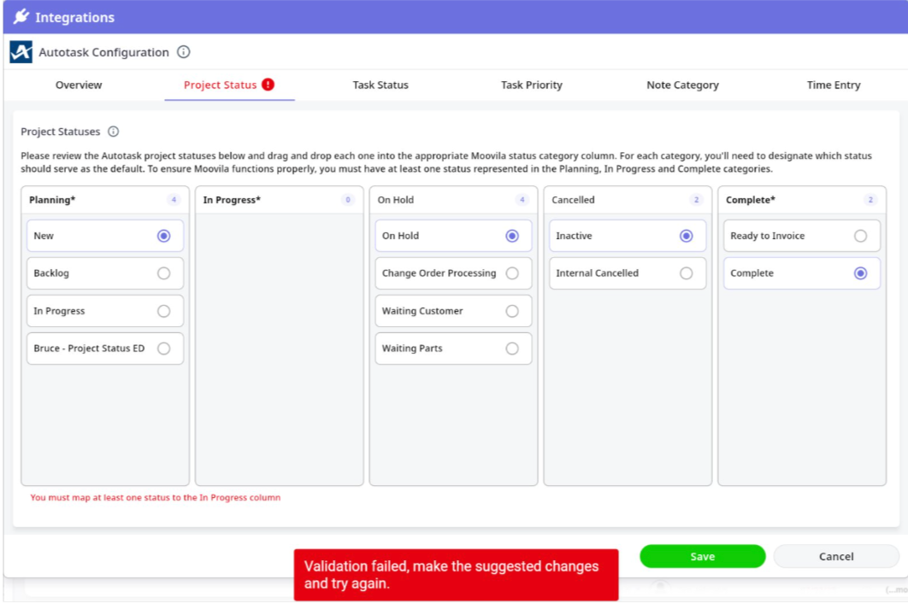Go to the Note Category tab
Image resolution: width=908 pixels, height=603 pixels.
[682, 85]
